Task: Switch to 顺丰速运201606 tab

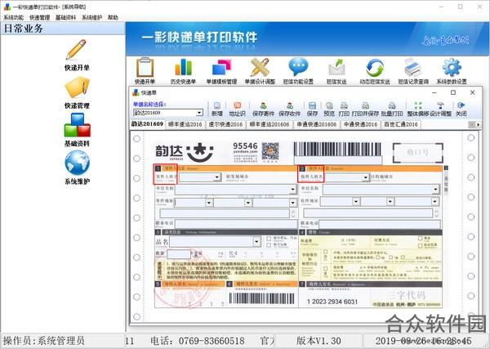Action: [269, 124]
